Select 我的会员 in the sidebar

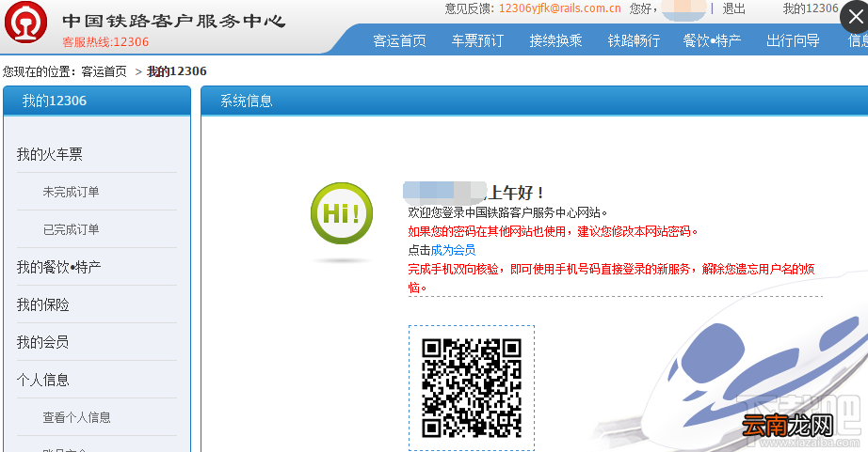43,342
